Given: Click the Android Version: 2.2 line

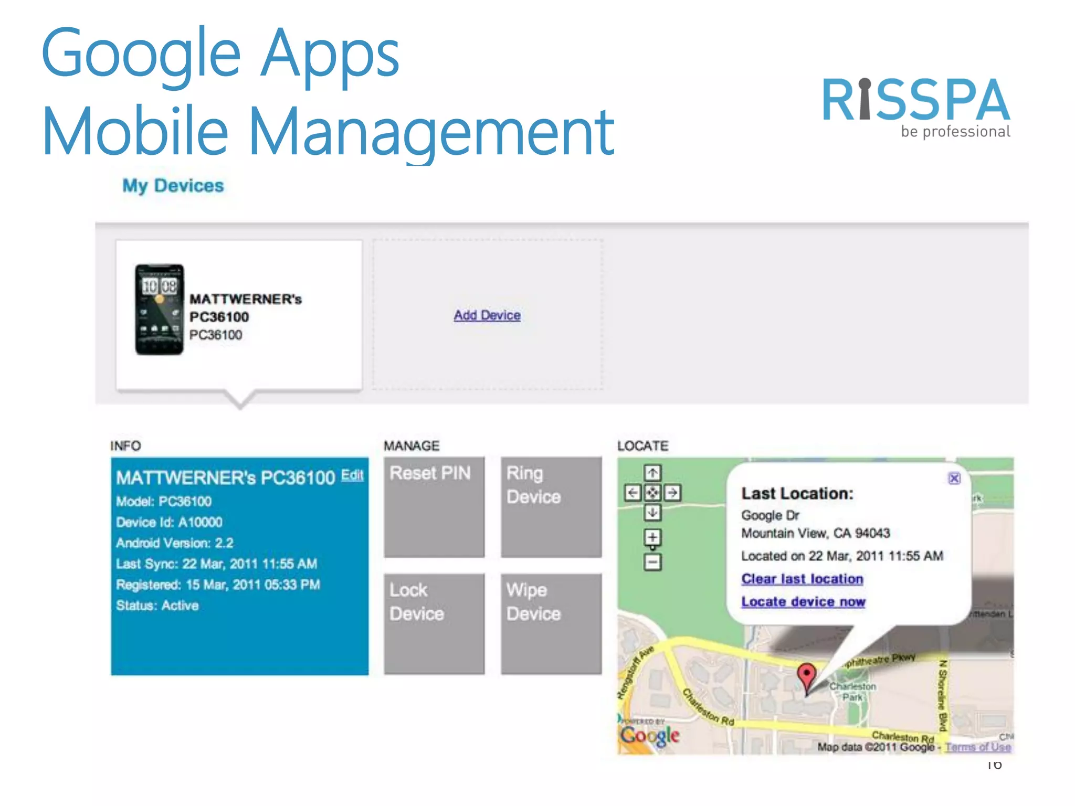Looking at the screenshot, I should coord(175,543).
